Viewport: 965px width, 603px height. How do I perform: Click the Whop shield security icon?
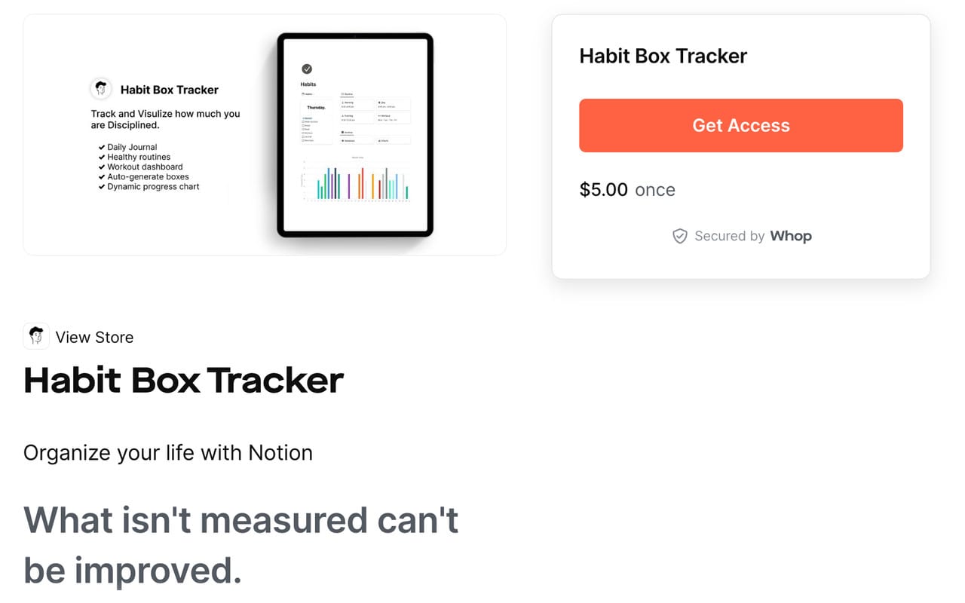[x=679, y=236]
